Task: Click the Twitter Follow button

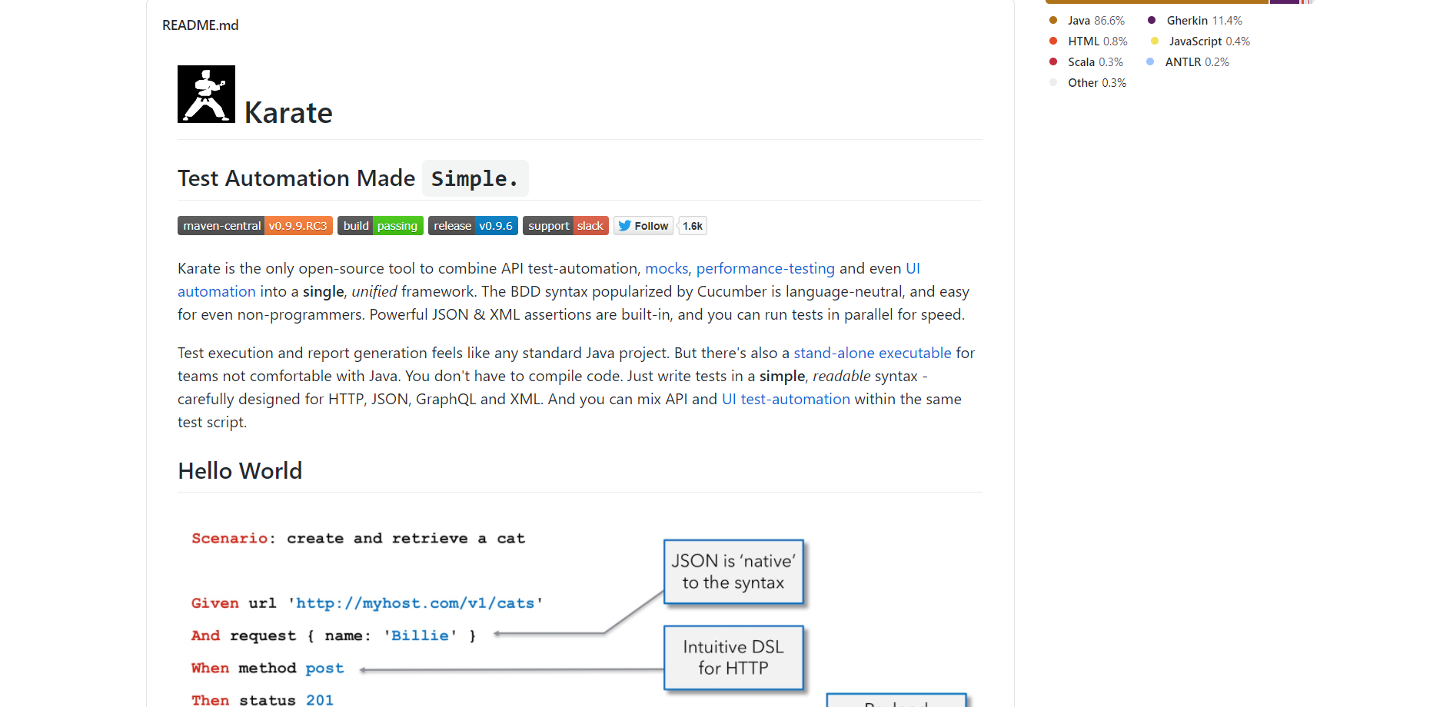Action: pyautogui.click(x=643, y=226)
